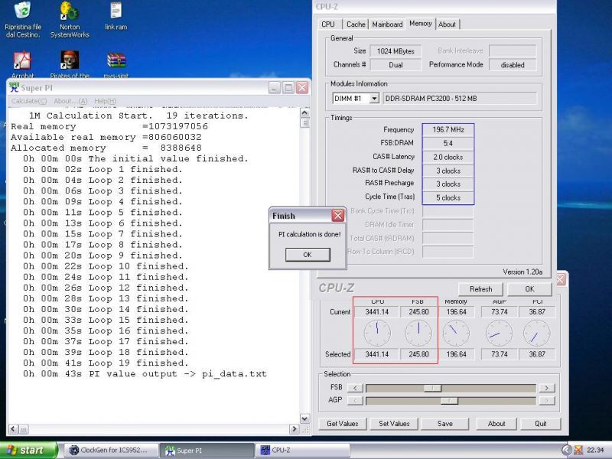Click DDR-SDRAM PC3200 - 512 MB field
Image resolution: width=612 pixels, height=459 pixels.
[x=461, y=99]
